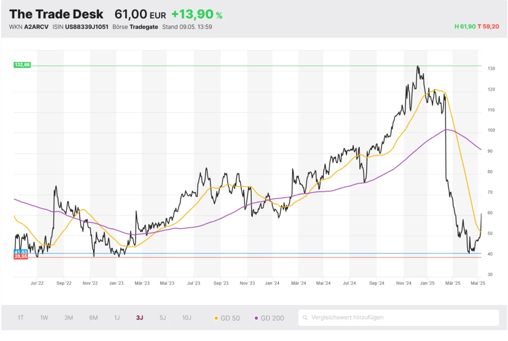This screenshot has height=341, width=508.
Task: Toggle the GD 50 moving average line
Action: coord(227,318)
